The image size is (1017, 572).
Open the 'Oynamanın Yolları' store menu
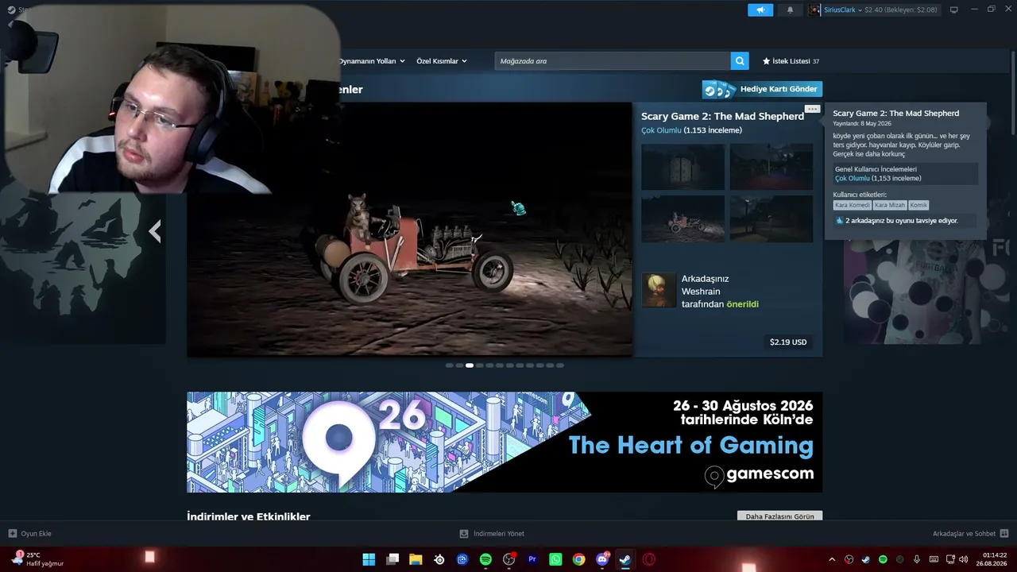click(x=372, y=61)
